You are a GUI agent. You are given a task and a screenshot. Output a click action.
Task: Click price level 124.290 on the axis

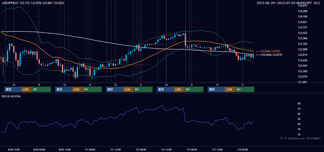pyautogui.click(x=303, y=11)
